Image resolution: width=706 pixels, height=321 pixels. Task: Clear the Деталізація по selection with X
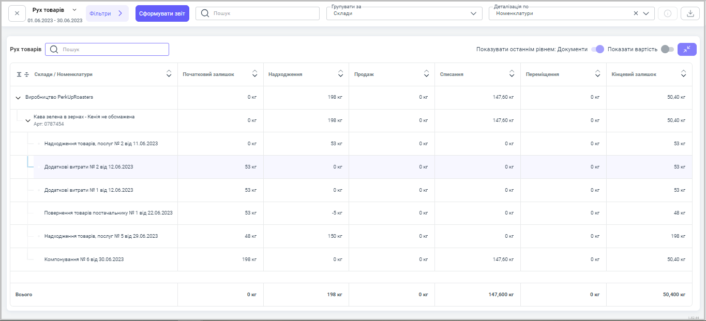636,13
